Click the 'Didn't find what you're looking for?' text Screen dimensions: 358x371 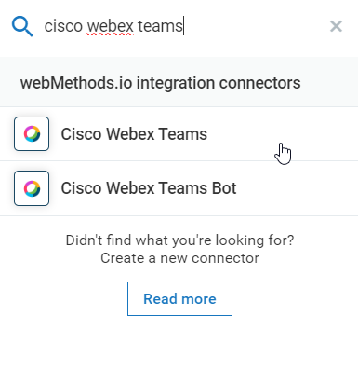coord(179,240)
